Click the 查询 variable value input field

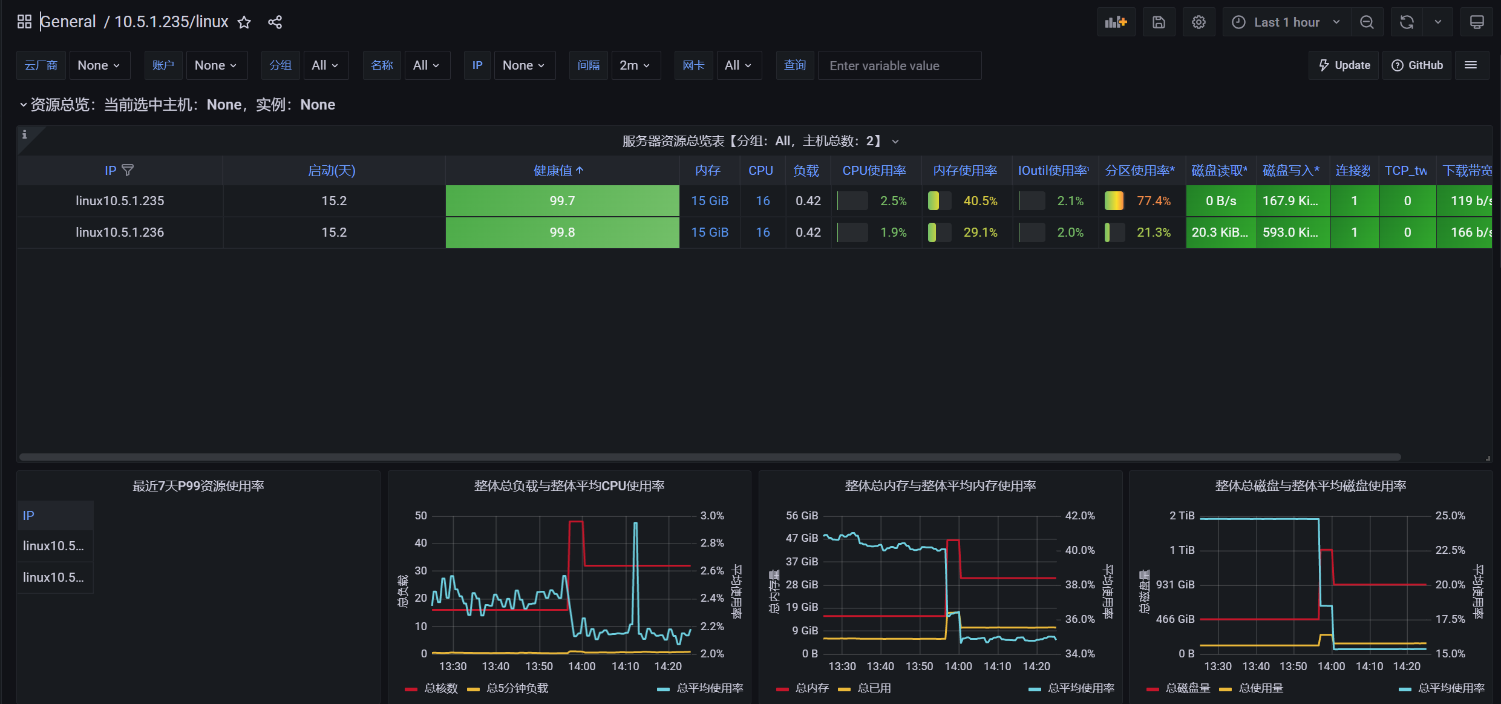[x=899, y=65]
